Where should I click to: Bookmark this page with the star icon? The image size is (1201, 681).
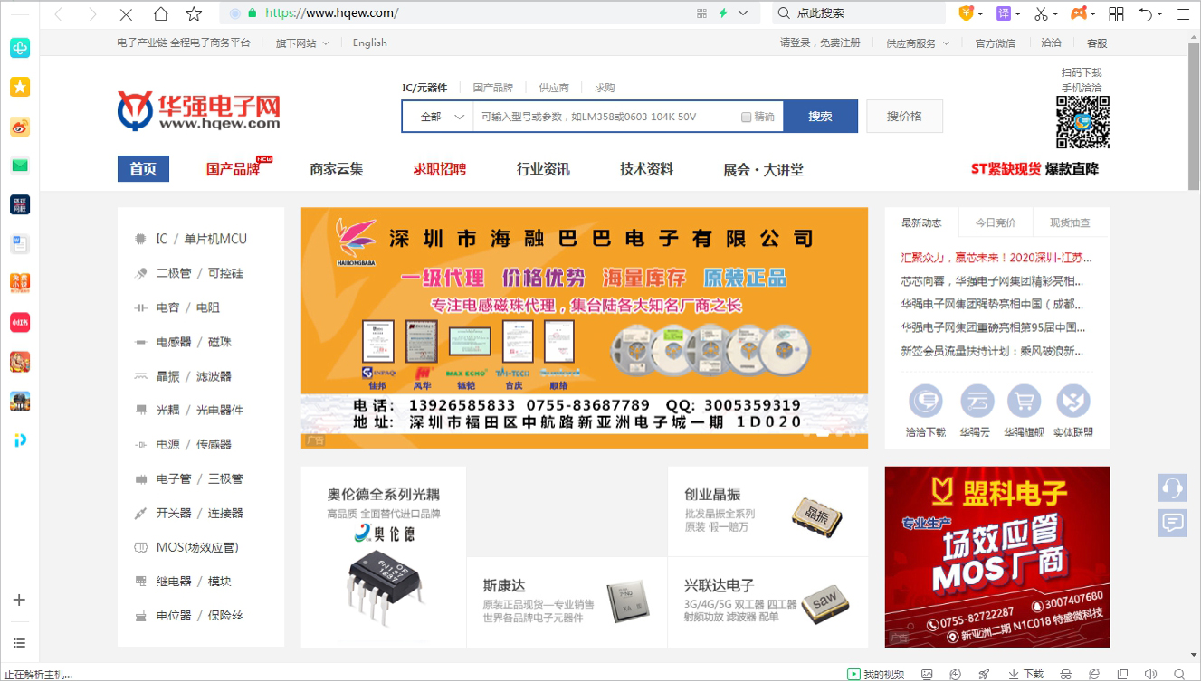(x=194, y=14)
